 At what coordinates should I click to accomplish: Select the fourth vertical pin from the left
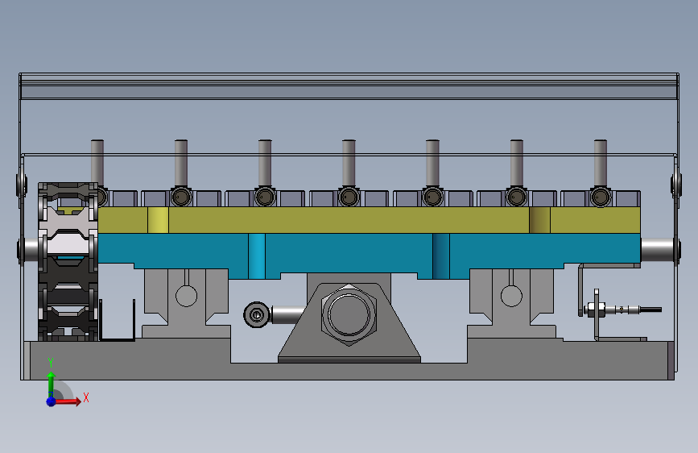click(349, 163)
